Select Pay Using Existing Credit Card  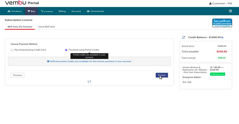12,50
